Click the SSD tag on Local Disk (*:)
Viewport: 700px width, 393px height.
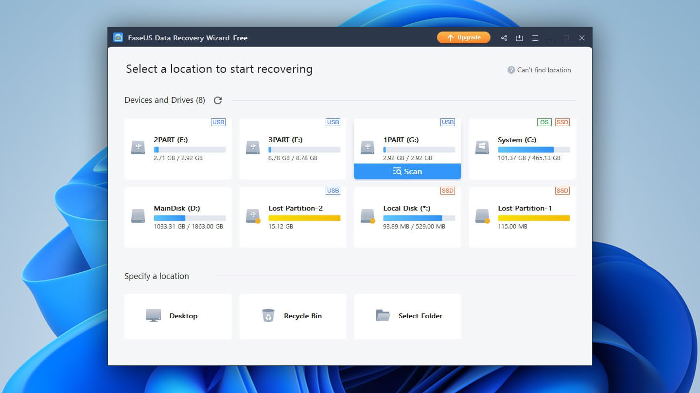click(x=448, y=191)
